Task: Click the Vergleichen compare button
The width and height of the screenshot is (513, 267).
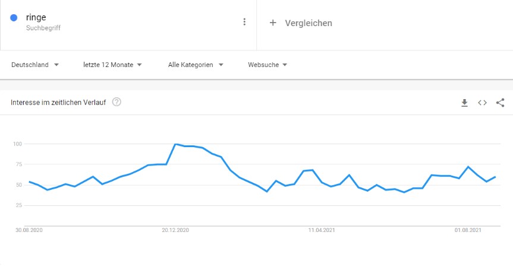Action: tap(309, 23)
